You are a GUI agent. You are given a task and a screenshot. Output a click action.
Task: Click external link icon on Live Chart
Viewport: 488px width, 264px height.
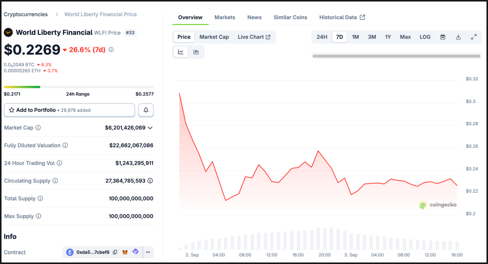[x=268, y=37]
